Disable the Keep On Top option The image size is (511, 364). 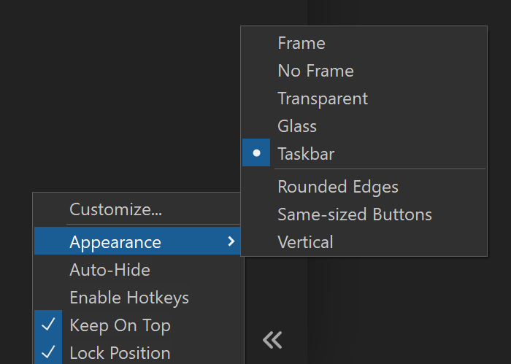(x=120, y=325)
